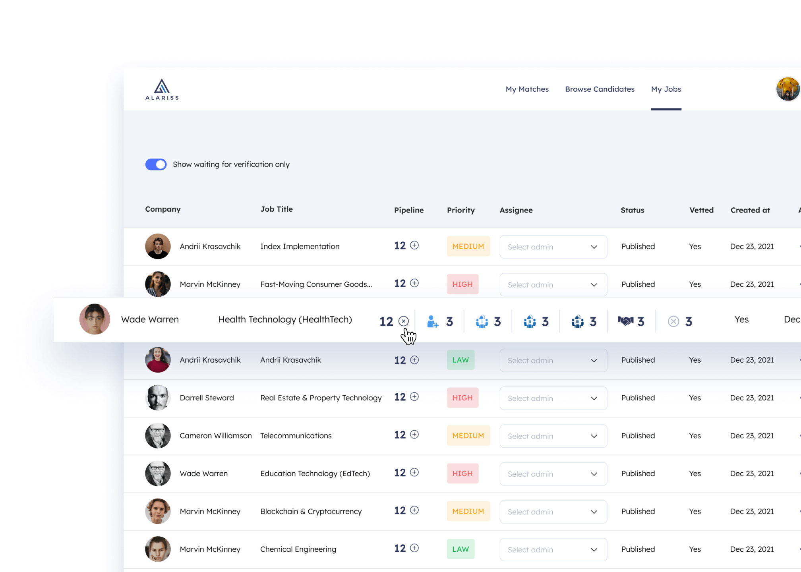
Task: Expand pipeline for Andrii Krasavchik job title row
Action: coord(414,360)
